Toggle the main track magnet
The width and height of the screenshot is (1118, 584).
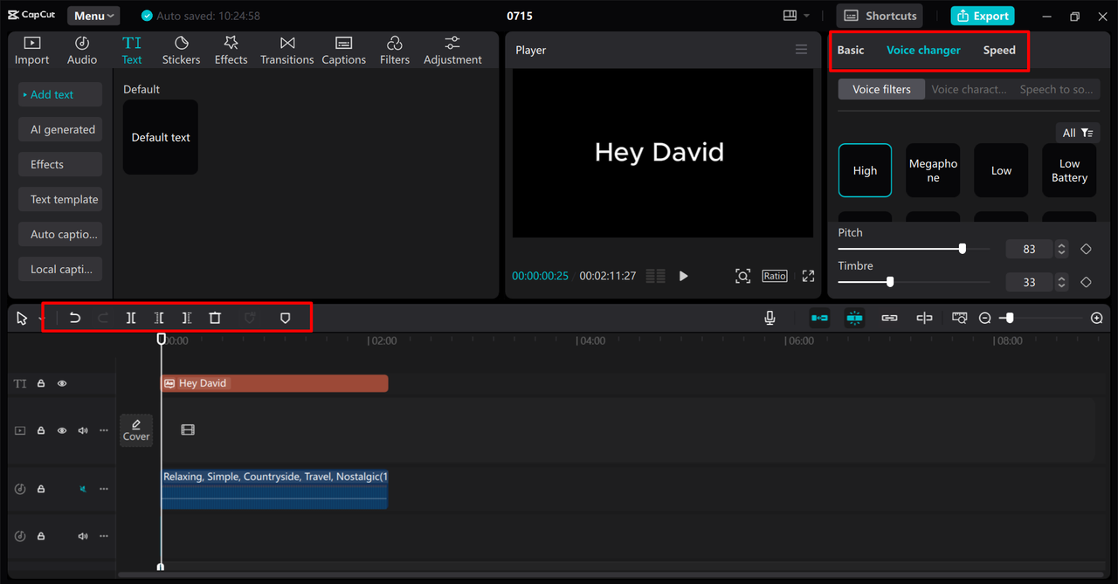point(819,319)
